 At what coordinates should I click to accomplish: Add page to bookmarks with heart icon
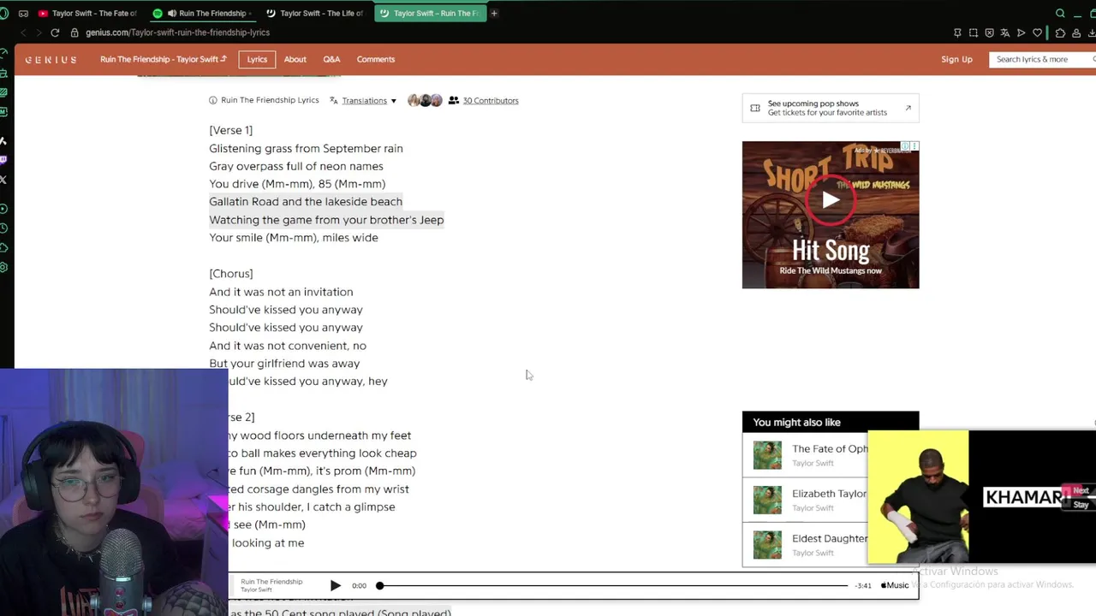pos(1038,33)
